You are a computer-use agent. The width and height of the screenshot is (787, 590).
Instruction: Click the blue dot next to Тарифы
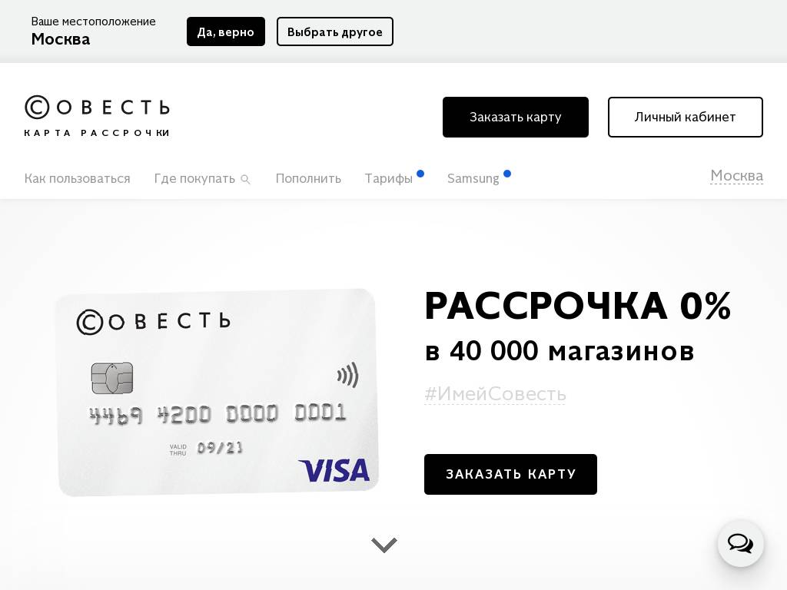click(420, 174)
